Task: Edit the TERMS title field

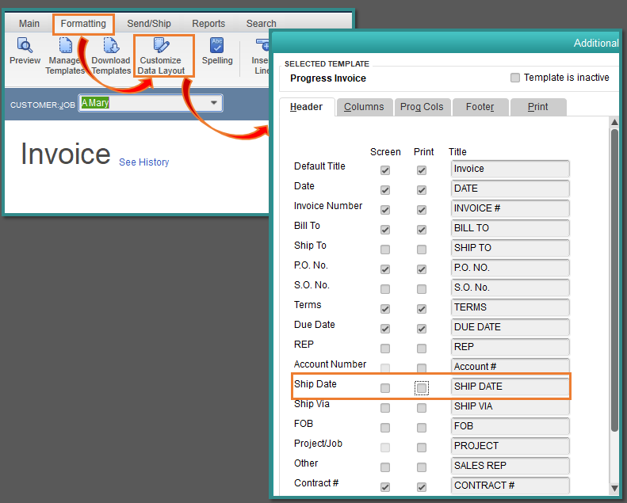Action: pos(510,307)
